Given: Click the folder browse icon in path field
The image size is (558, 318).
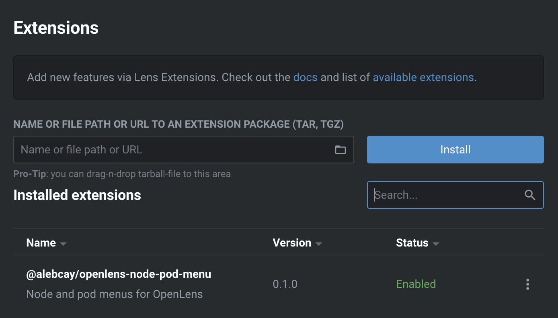Looking at the screenshot, I should click(340, 150).
